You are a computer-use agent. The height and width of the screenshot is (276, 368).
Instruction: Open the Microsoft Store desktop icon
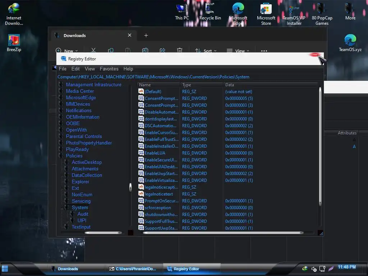pyautogui.click(x=266, y=14)
